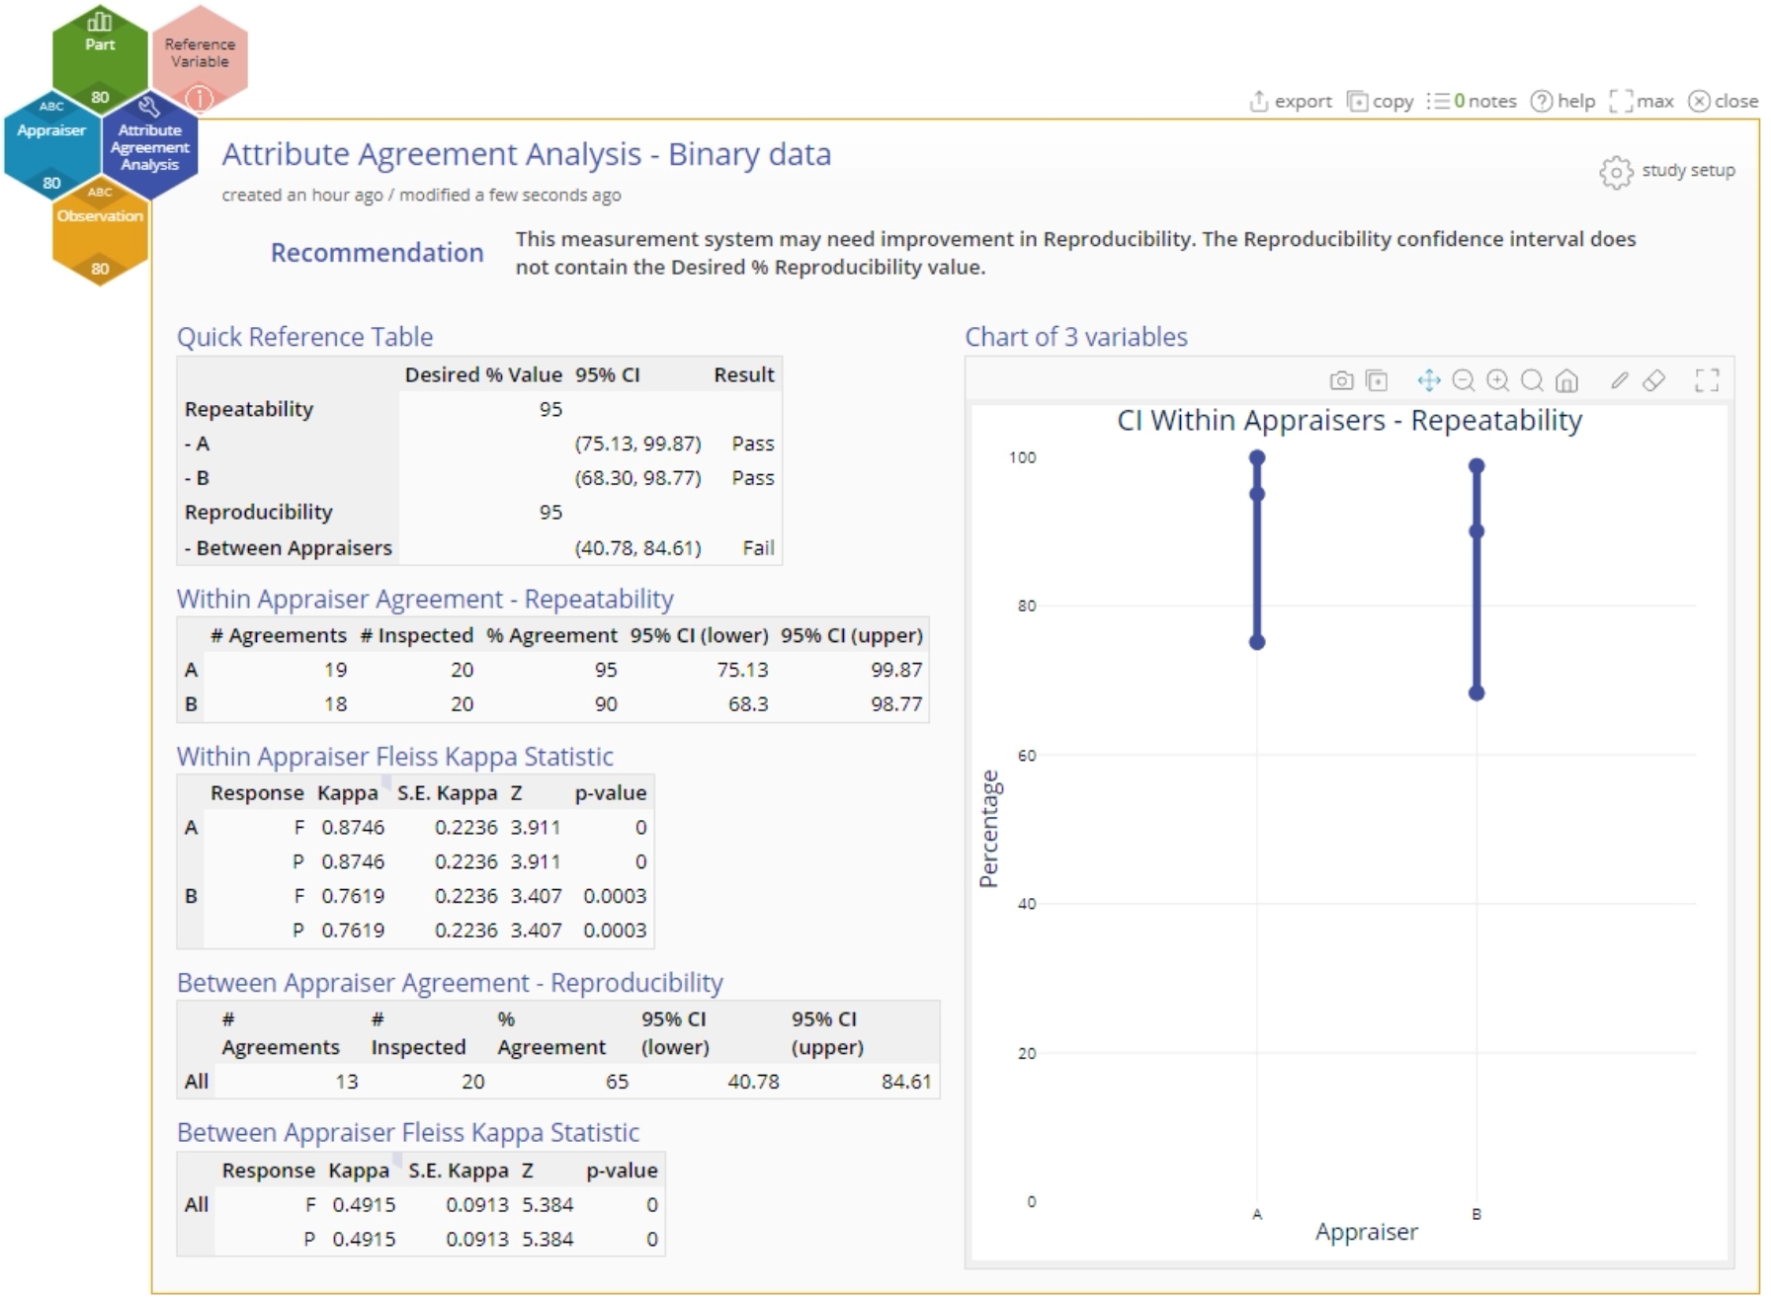Select the orange Observation variable hexagon

click(100, 229)
